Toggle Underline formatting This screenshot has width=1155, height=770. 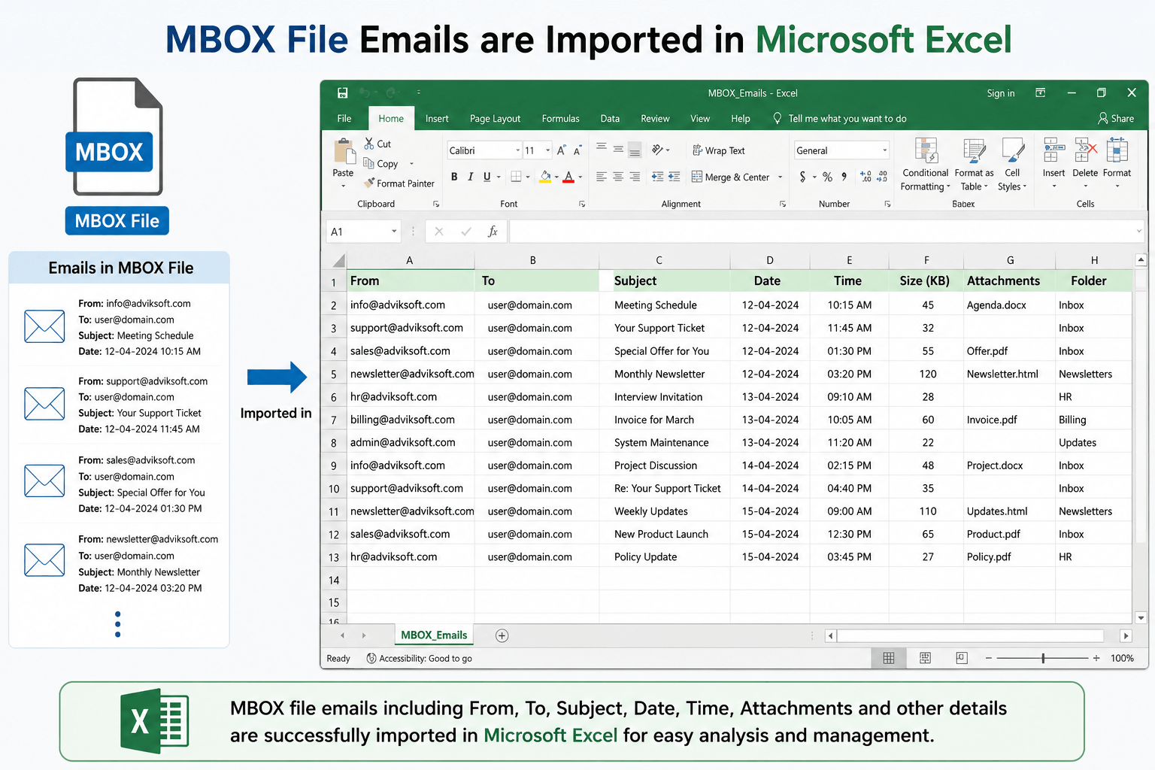click(x=487, y=177)
